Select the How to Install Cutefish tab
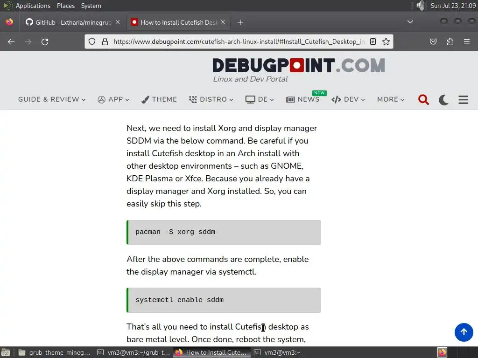 tap(178, 22)
